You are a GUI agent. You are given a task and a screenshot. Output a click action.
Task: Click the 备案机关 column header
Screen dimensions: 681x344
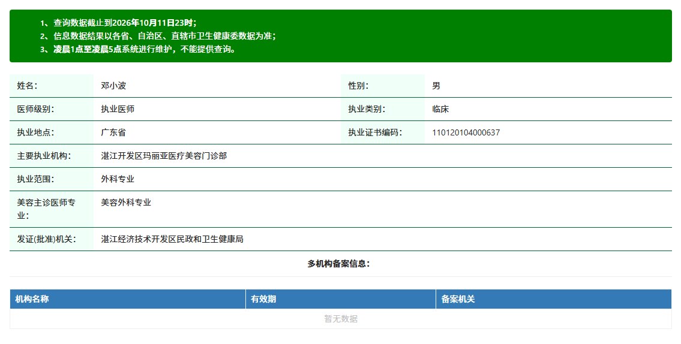554,299
